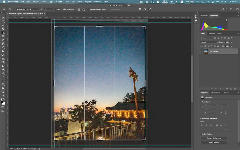Click the Remove Background button
Screen dimensions: 240x150
pos(214,138)
